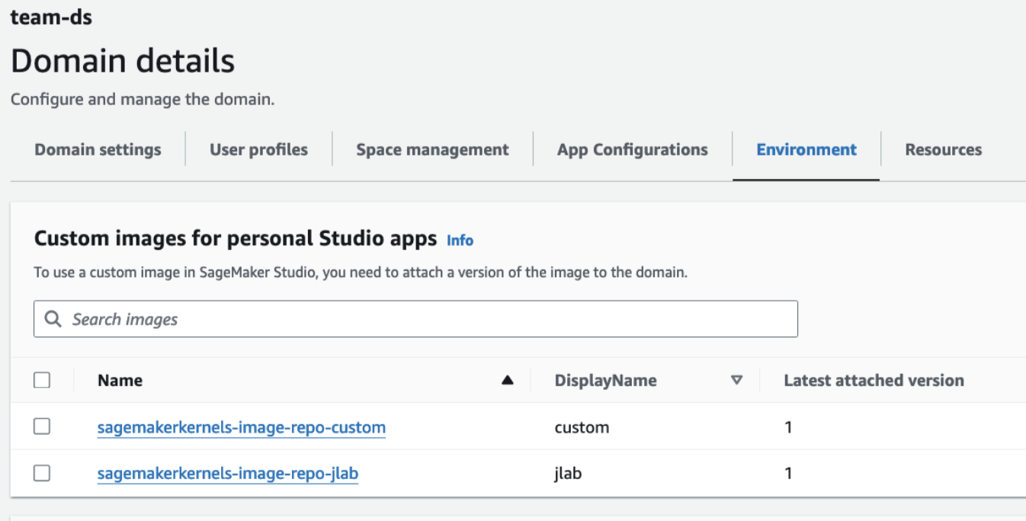Check the box for sagemakerkernels-image-repo-jlab

pyautogui.click(x=42, y=473)
